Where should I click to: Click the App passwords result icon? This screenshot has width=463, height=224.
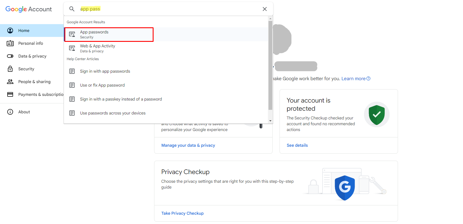point(72,34)
